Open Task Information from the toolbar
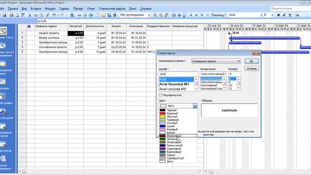 [x=98, y=15]
